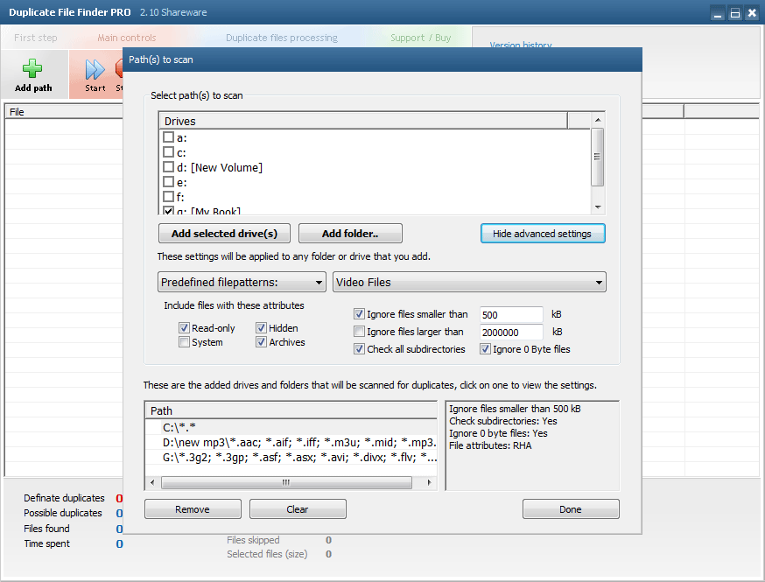Check the f: drive checkbox
This screenshot has height=582, width=765.
click(x=168, y=197)
